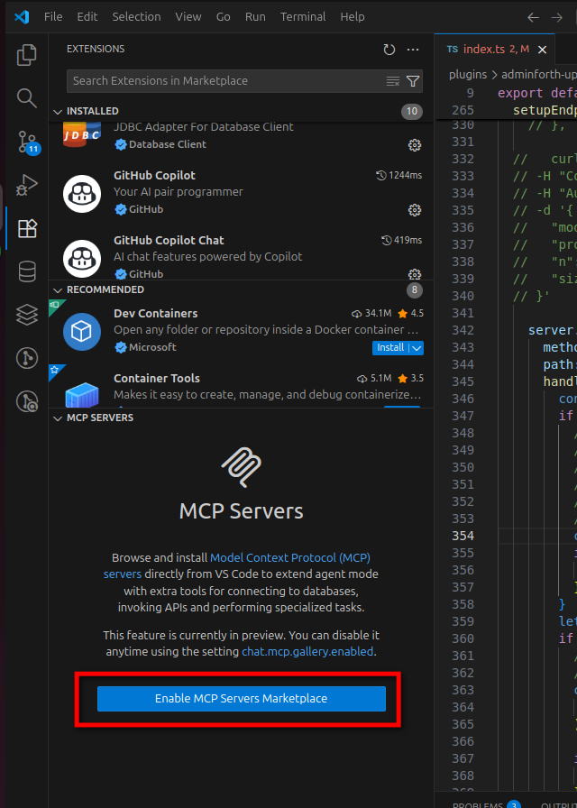This screenshot has width=577, height=808.
Task: Click Enable MCP Servers Marketplace button
Action: [x=241, y=699]
